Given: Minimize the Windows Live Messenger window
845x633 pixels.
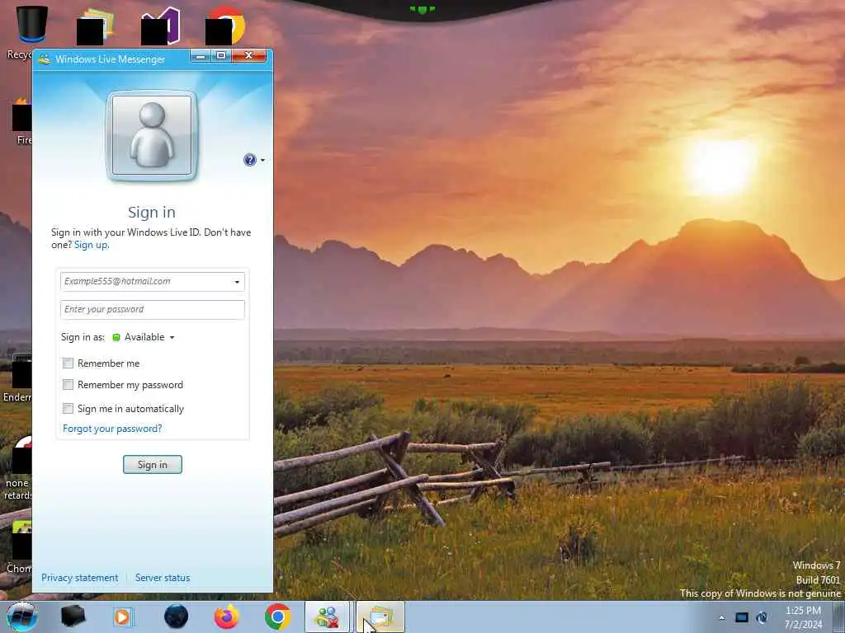Looking at the screenshot, I should click(201, 56).
